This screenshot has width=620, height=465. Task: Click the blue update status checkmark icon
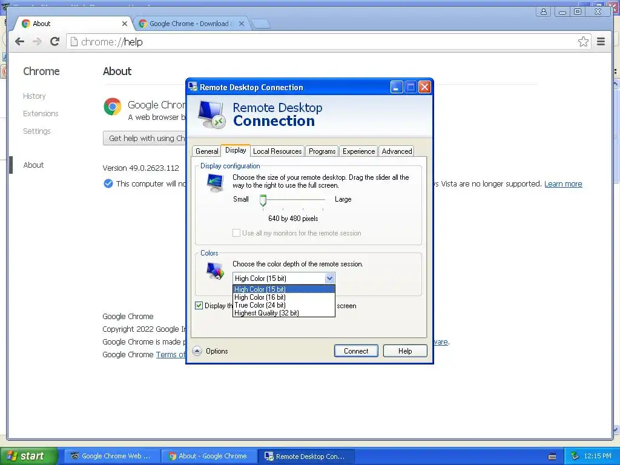click(108, 183)
